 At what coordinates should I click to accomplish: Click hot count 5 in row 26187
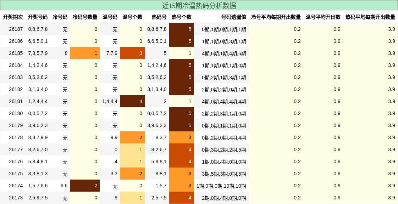(182, 29)
